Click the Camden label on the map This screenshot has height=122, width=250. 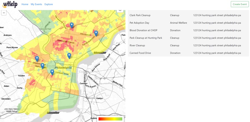click(83, 83)
